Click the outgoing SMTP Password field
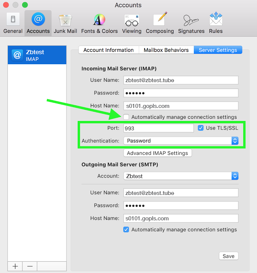Image resolution: width=257 pixels, height=273 pixels. pyautogui.click(x=181, y=206)
